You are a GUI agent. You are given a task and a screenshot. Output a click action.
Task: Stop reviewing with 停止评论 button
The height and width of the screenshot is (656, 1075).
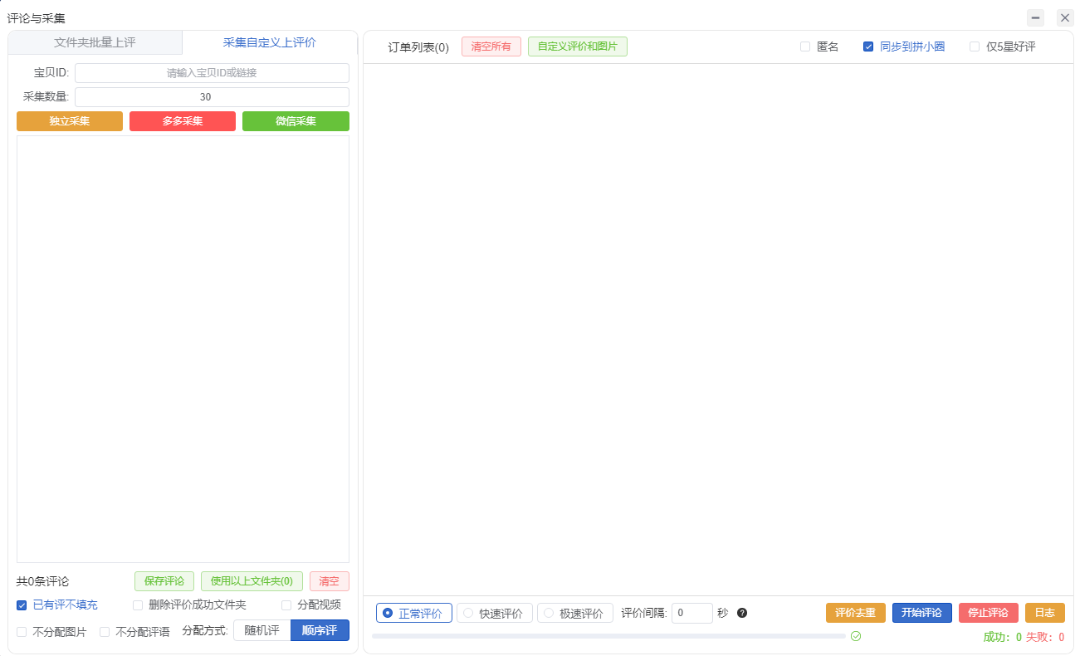pos(989,613)
